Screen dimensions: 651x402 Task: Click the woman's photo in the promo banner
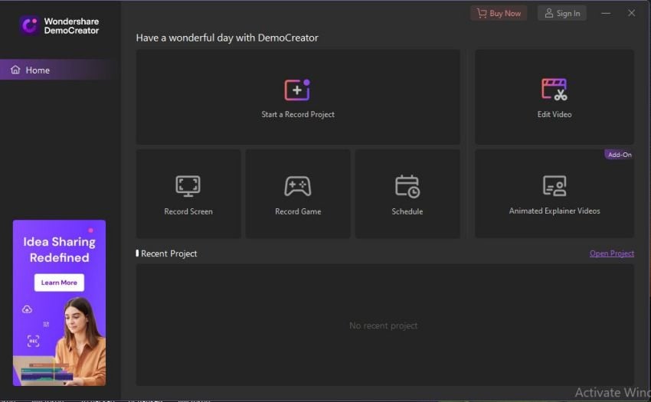coord(81,341)
